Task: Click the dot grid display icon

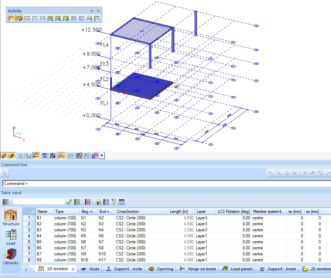Action: pos(61,155)
